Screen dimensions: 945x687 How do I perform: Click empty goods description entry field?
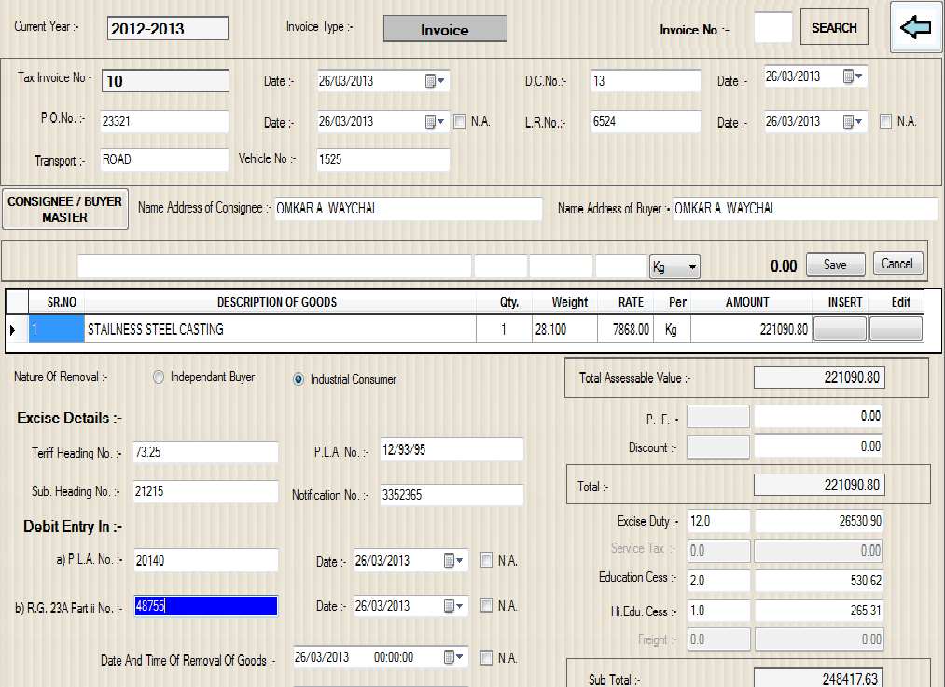[x=275, y=266]
